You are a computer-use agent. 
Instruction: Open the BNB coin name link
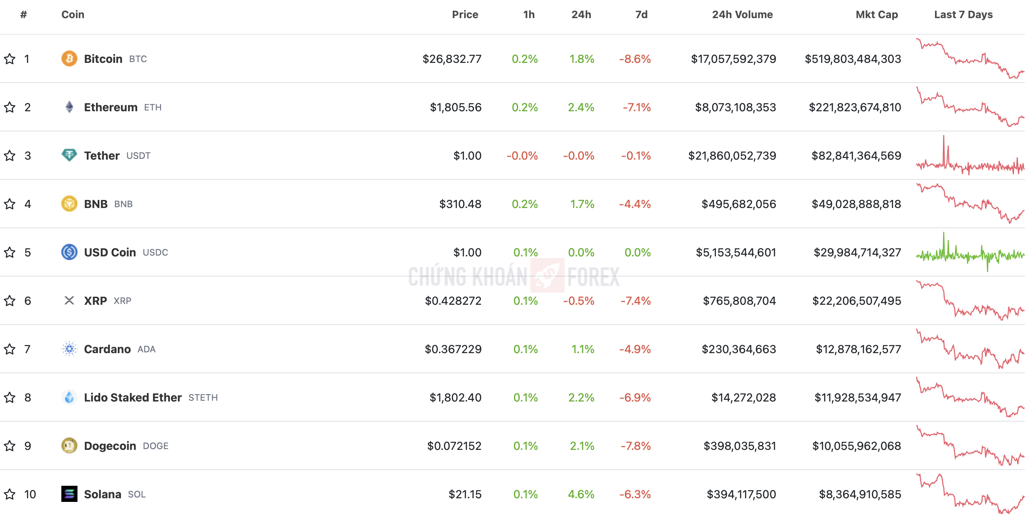[x=96, y=204]
